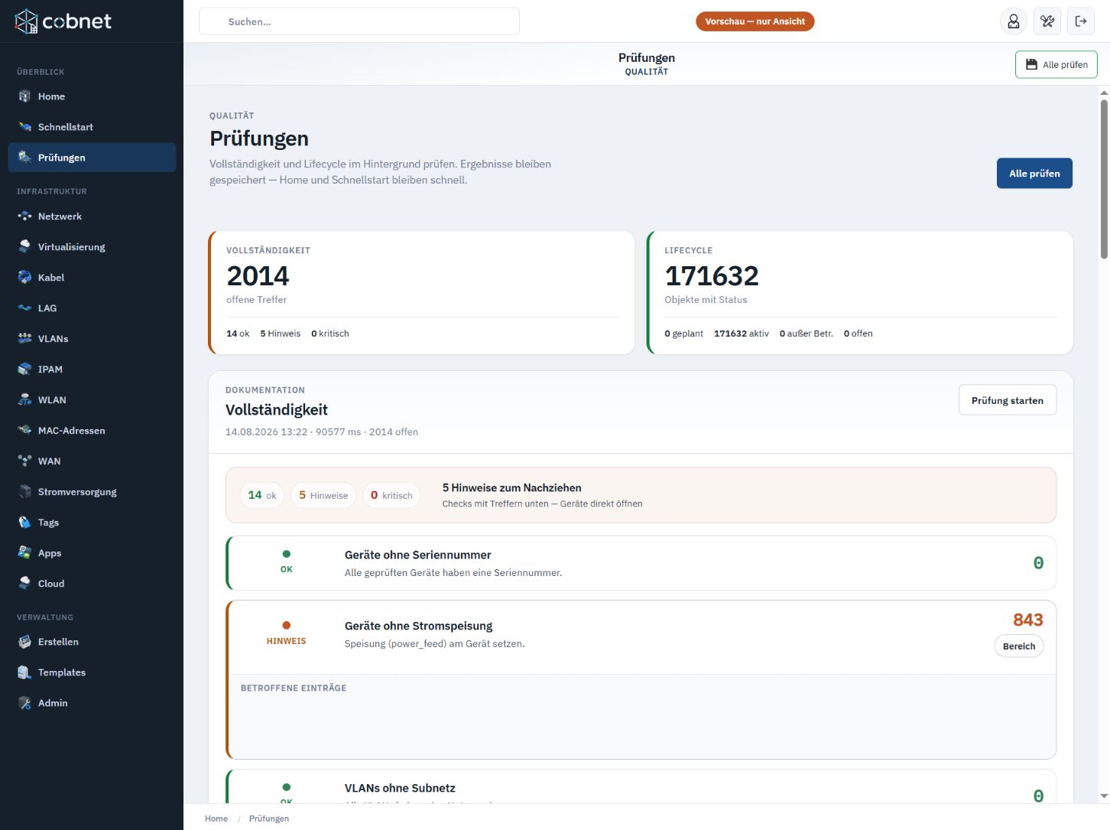This screenshot has width=1110, height=830.
Task: Click the scrollbar down arrow
Action: [x=1104, y=796]
